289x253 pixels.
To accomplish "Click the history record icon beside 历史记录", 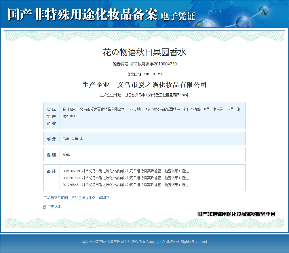I will (45, 207).
